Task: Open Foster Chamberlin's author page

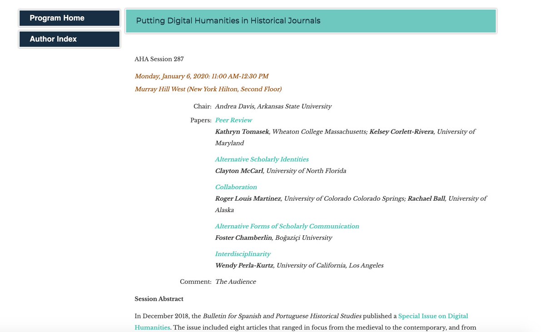Action: [x=243, y=237]
